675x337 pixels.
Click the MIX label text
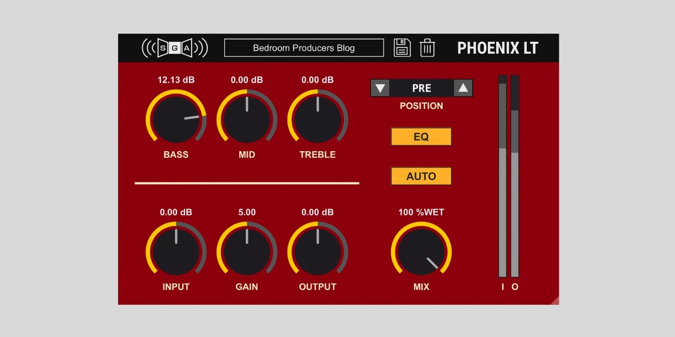[x=421, y=286]
